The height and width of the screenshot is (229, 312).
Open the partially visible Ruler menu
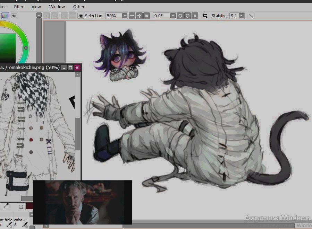(3, 7)
